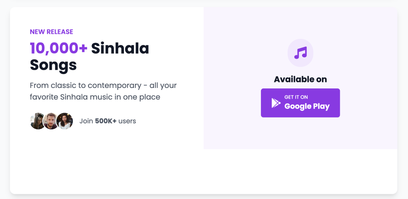The height and width of the screenshot is (199, 408).
Task: Click the word 'Sinhala' in the headline
Action: coord(120,49)
